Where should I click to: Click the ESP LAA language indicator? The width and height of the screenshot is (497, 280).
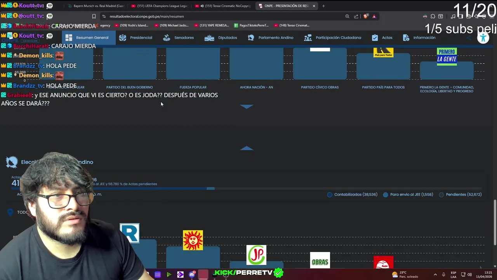click(454, 275)
